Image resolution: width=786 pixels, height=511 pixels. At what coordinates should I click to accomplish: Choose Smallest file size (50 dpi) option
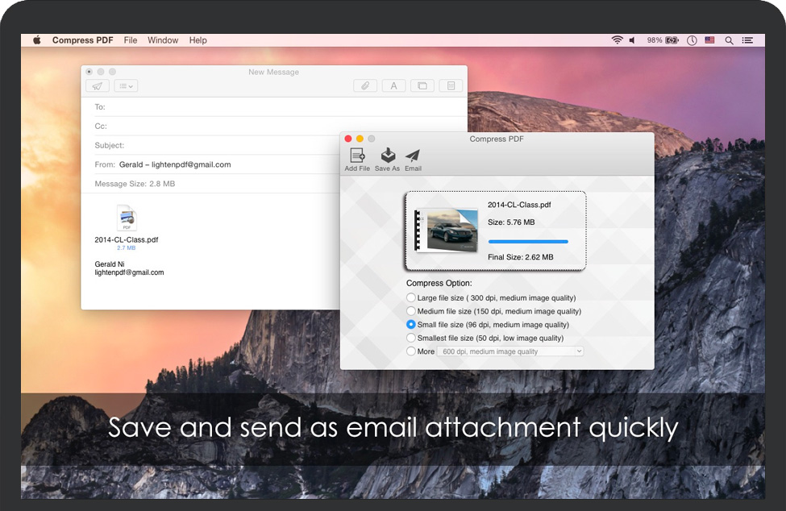pos(411,338)
